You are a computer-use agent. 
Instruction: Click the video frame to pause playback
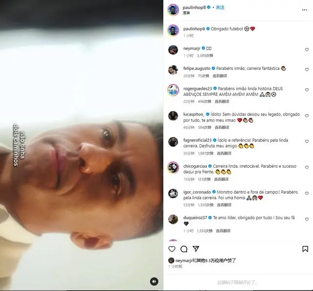pos(82,145)
